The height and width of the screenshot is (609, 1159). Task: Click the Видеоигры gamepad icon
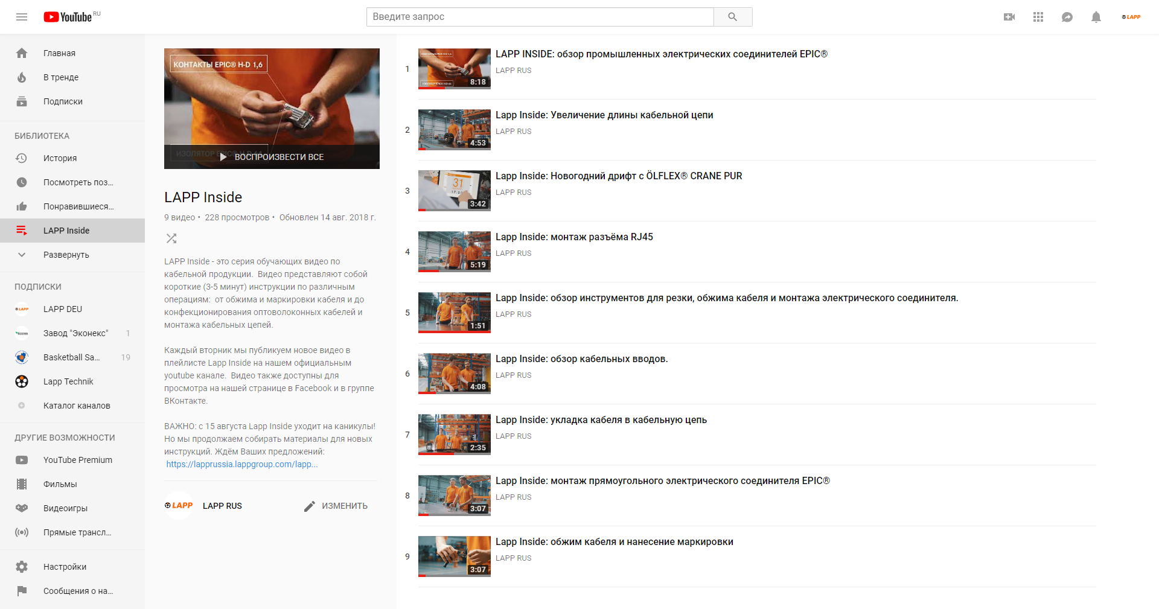[22, 508]
